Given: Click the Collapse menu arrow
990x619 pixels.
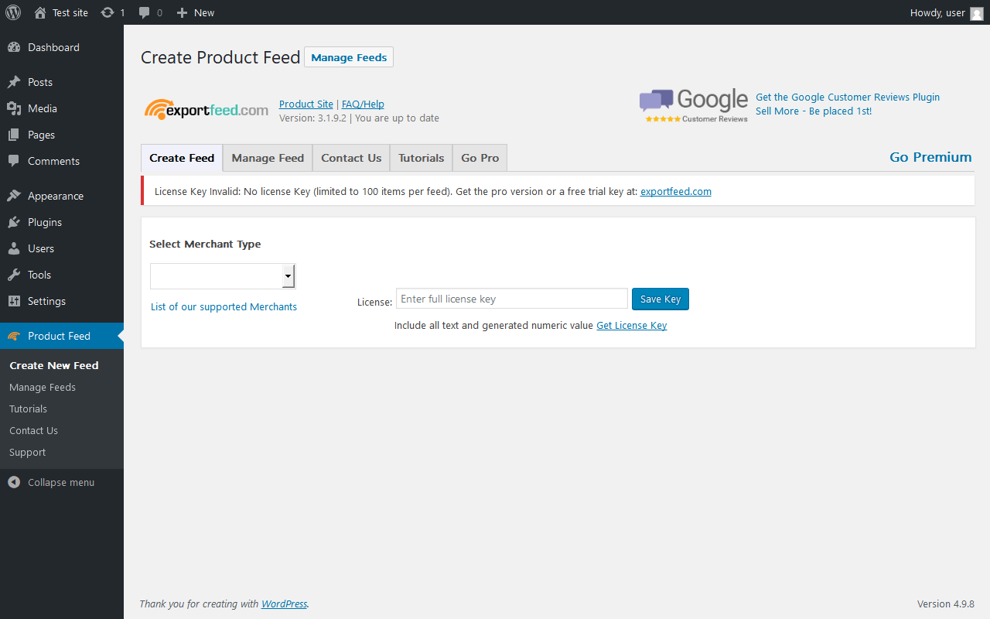Looking at the screenshot, I should tap(14, 482).
